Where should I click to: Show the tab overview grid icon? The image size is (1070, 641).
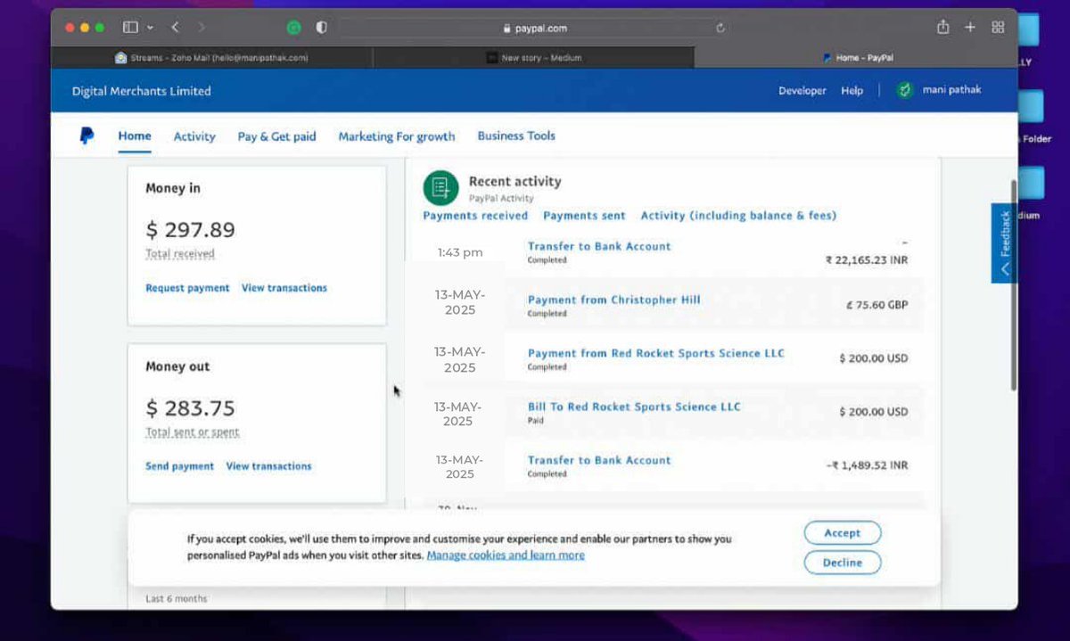(998, 28)
